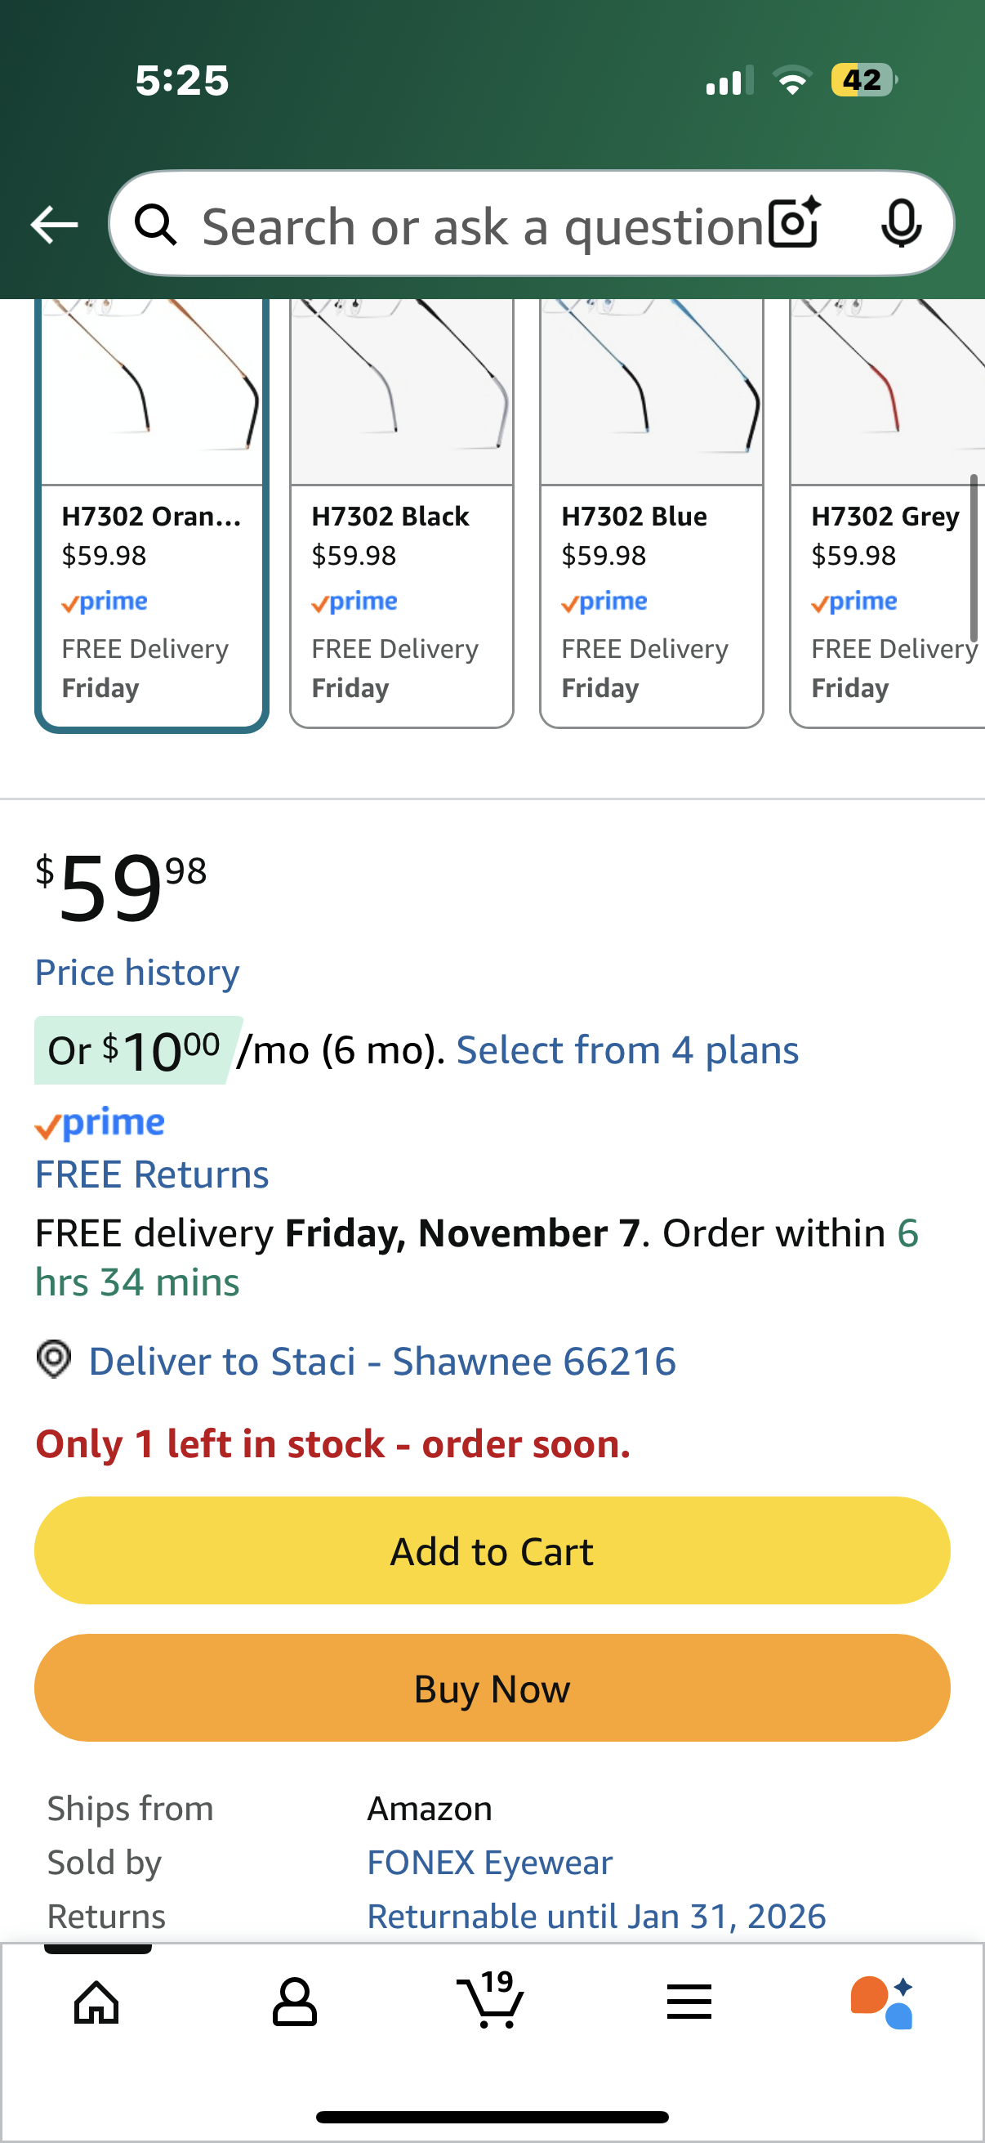Expand the FREE Returns details
This screenshot has height=2143, width=985.
(152, 1174)
